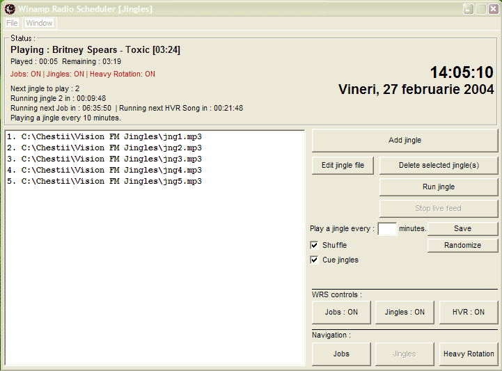The height and width of the screenshot is (371, 502).
Task: Click the 14:05:10 clock display
Action: coord(462,72)
